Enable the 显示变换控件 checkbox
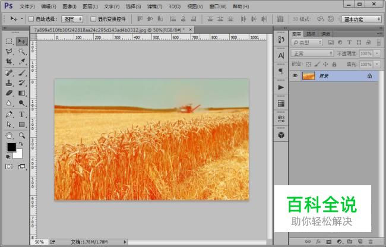This screenshot has height=247, width=386. [x=93, y=19]
